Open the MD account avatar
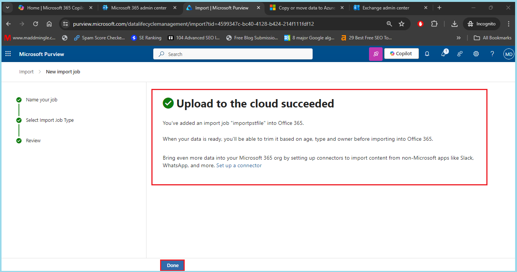 pos(509,54)
